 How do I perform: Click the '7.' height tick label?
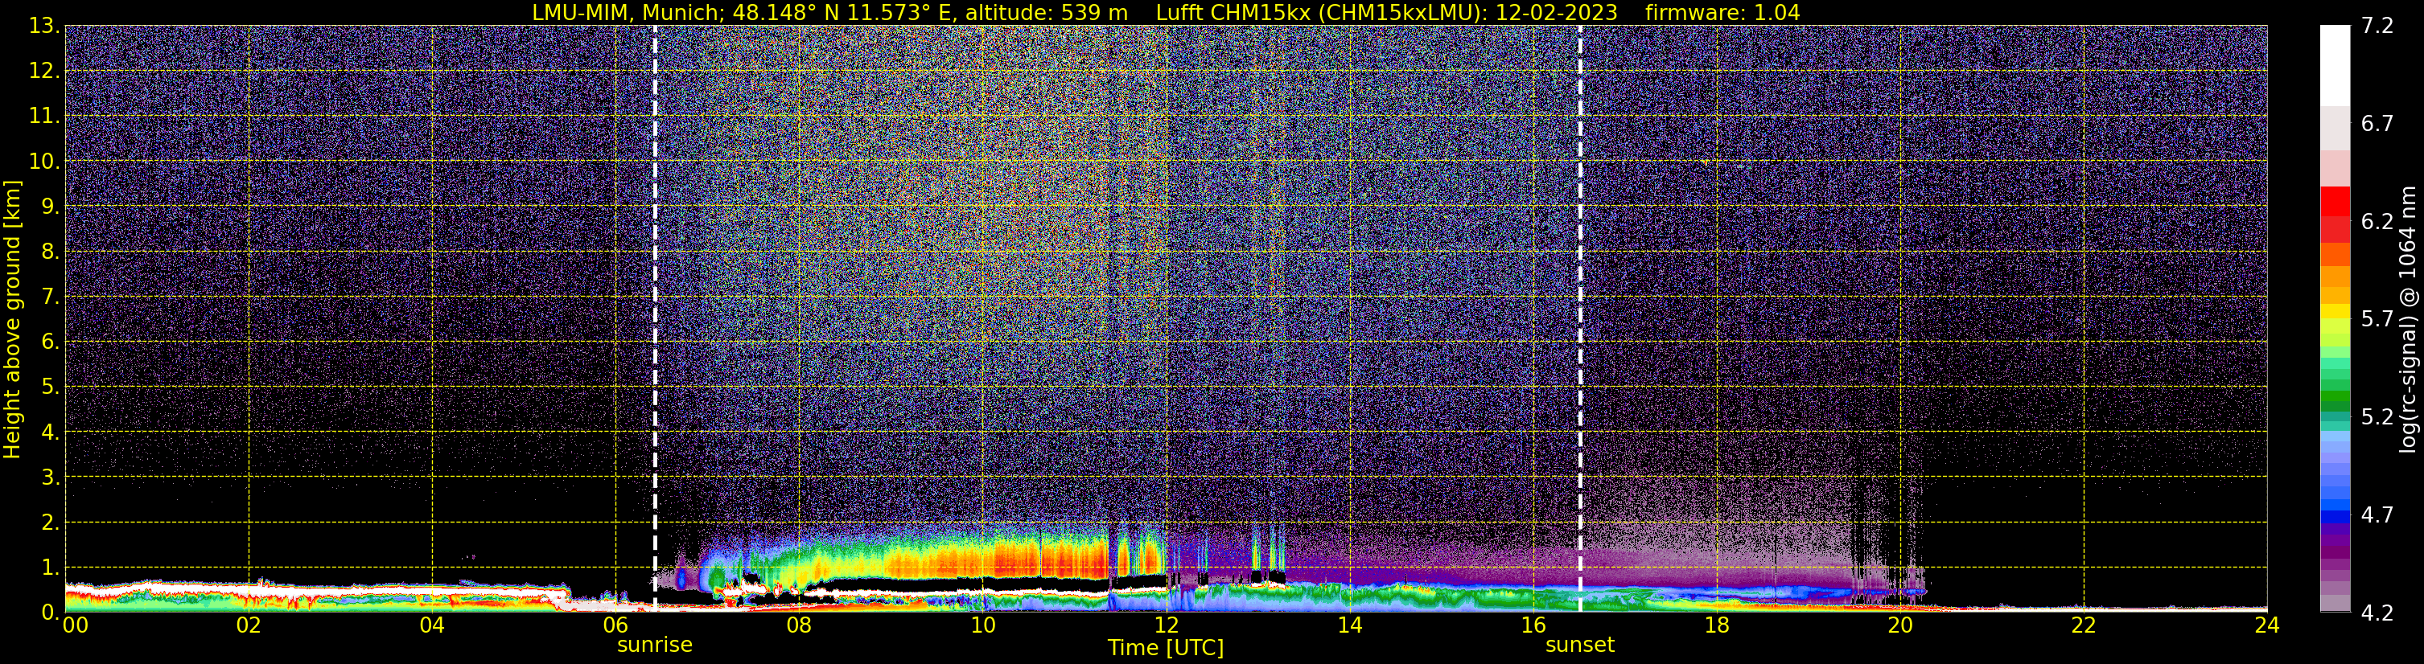click(51, 297)
